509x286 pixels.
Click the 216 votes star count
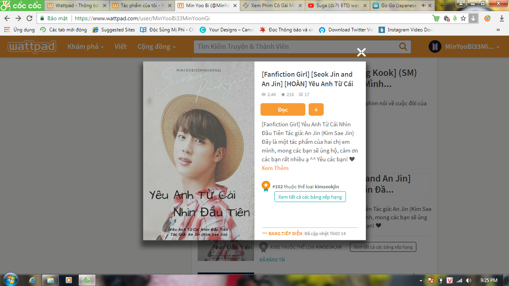click(x=288, y=95)
